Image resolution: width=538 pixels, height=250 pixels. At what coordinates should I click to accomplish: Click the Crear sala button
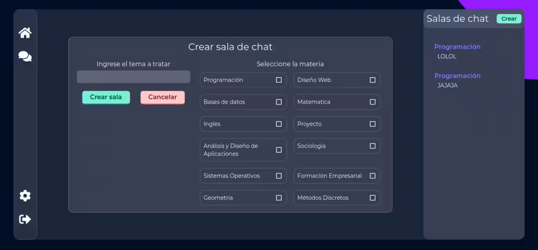pos(106,97)
